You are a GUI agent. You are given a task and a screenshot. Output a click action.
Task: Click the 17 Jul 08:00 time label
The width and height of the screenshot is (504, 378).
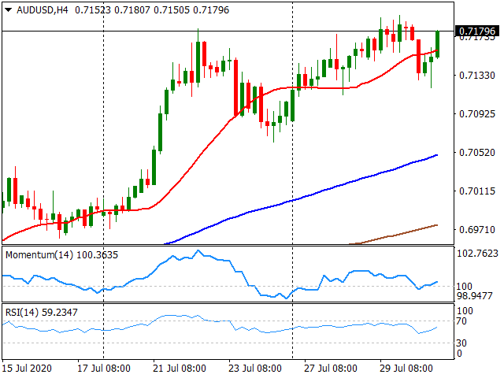[x=104, y=369]
